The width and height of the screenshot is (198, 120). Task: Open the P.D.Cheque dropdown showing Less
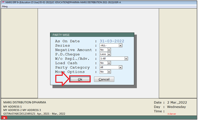click(105, 54)
